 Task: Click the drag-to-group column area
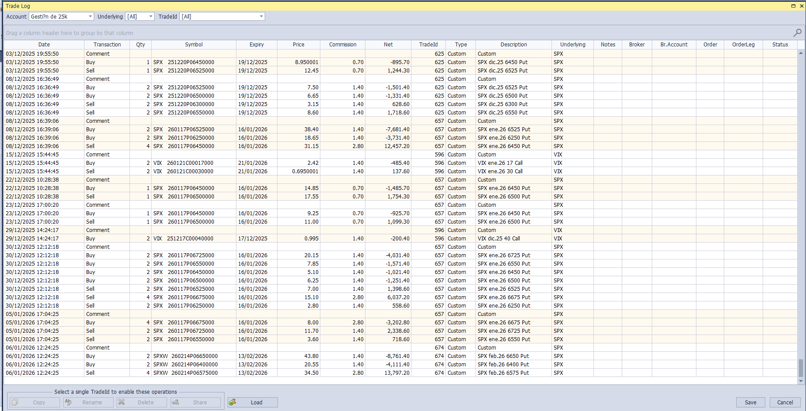[x=69, y=32]
